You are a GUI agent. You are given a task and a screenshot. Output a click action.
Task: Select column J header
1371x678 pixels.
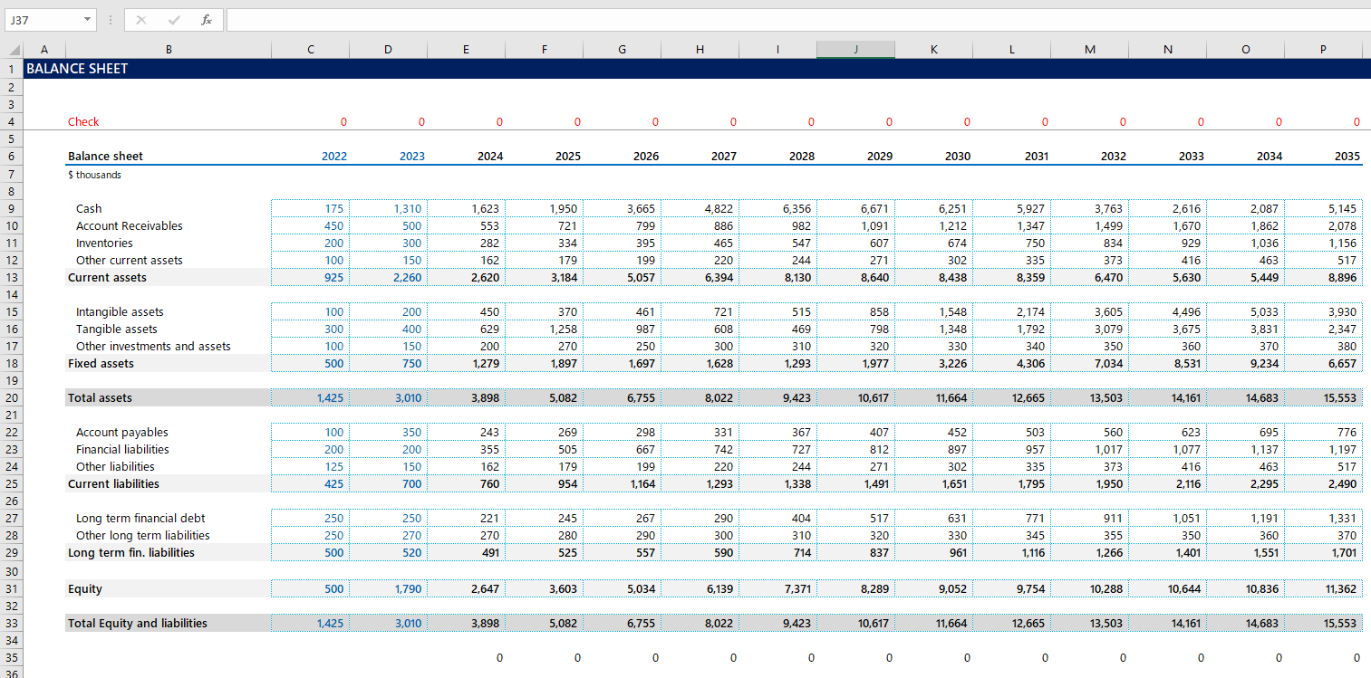[x=855, y=50]
